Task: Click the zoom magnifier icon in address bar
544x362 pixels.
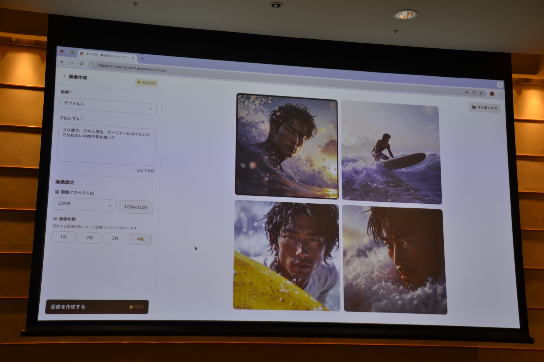Action: (x=474, y=92)
